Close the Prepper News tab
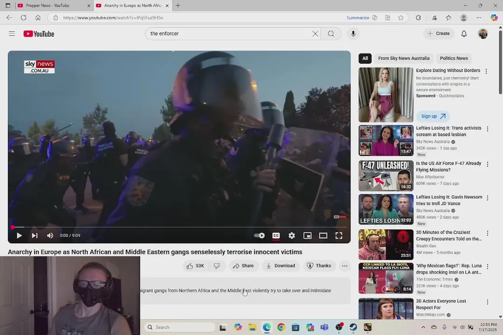503x335 pixels. pyautogui.click(x=89, y=6)
